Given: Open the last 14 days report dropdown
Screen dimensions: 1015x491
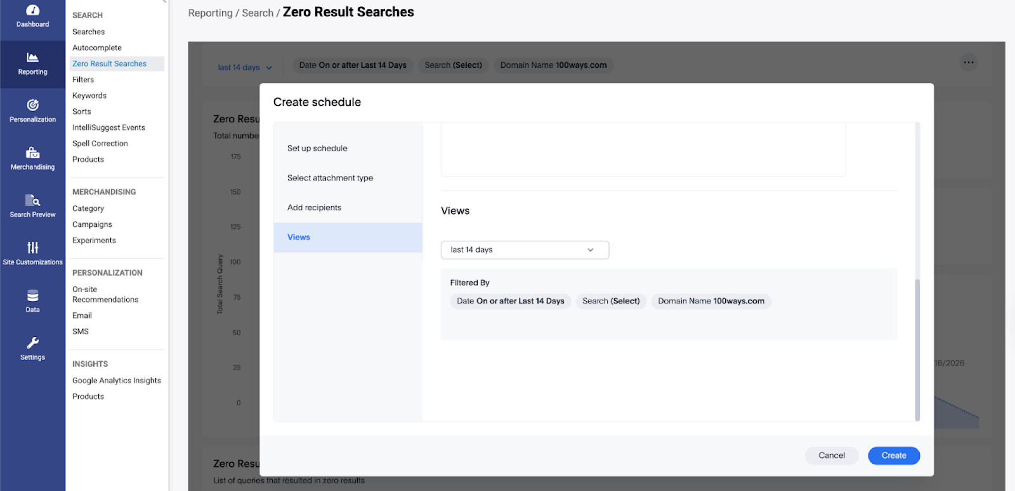Looking at the screenshot, I should [x=244, y=68].
